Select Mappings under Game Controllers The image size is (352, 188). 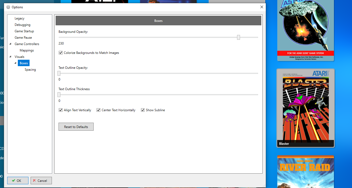pyautogui.click(x=27, y=50)
